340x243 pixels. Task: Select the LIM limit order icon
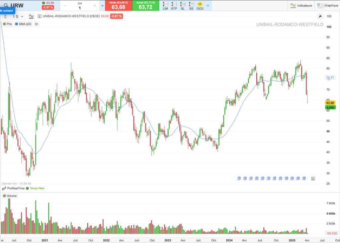165,6
